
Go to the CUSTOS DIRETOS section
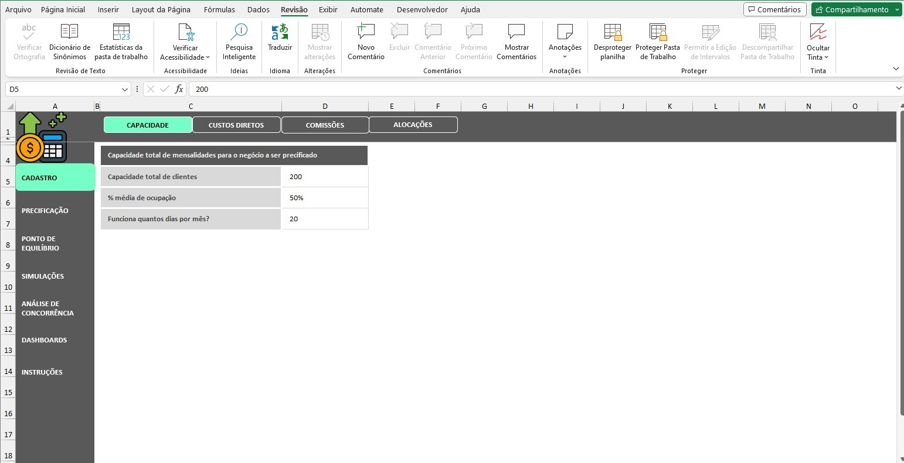236,125
